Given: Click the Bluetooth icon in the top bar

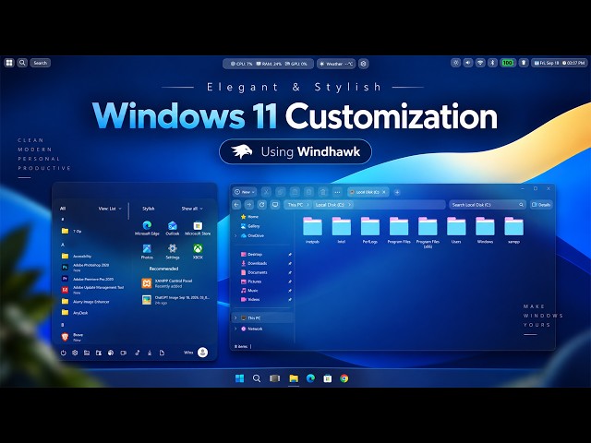Looking at the screenshot, I should (492, 63).
